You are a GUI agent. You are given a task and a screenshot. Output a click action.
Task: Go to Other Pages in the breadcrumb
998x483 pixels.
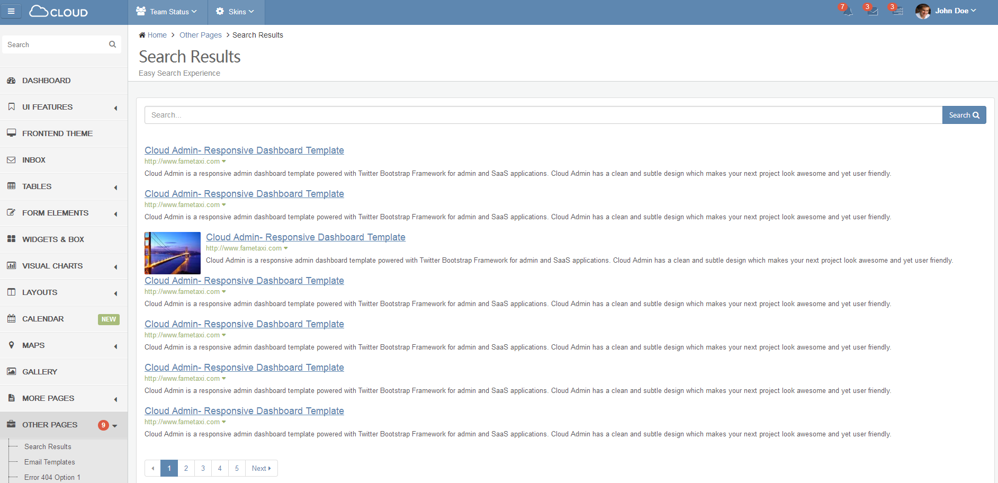pos(201,35)
